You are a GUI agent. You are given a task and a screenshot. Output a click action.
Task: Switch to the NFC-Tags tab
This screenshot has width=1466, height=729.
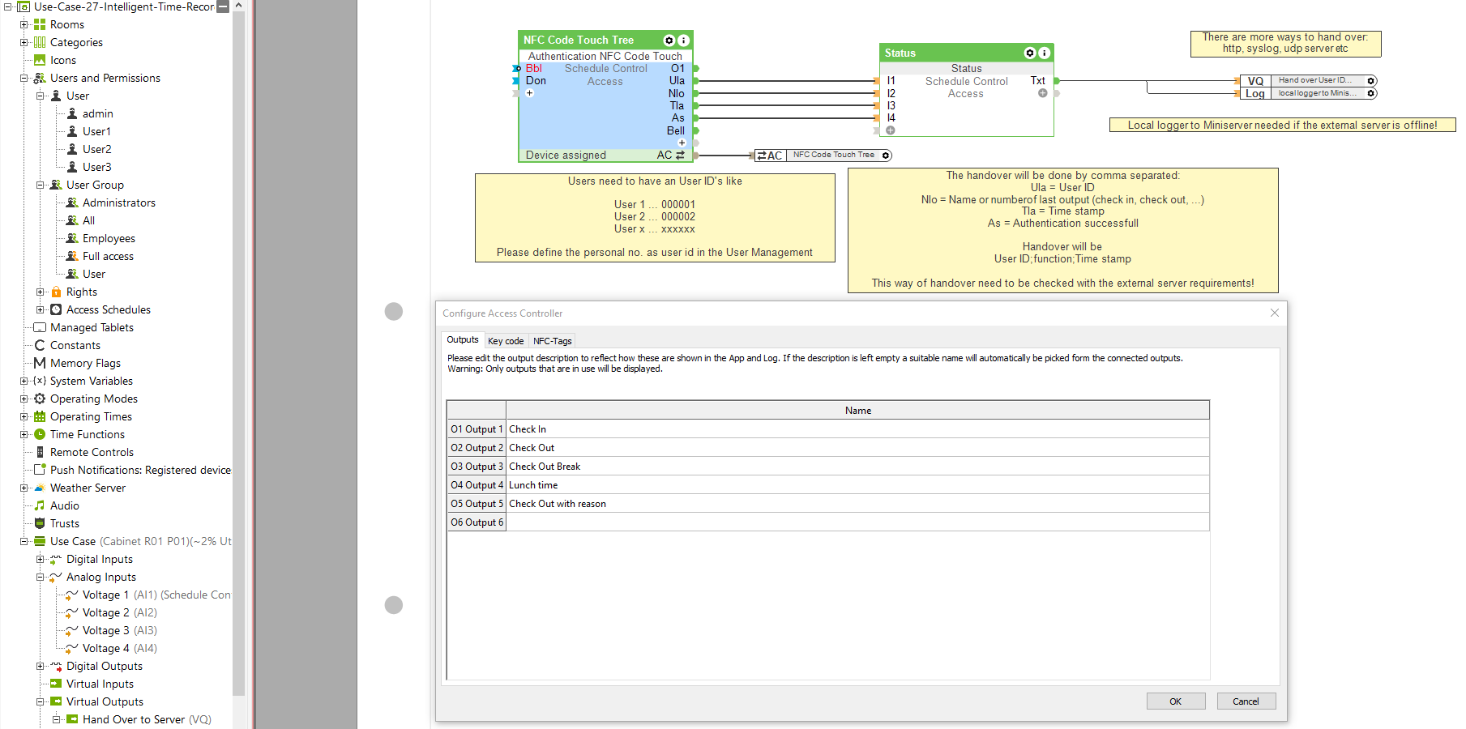coord(552,341)
